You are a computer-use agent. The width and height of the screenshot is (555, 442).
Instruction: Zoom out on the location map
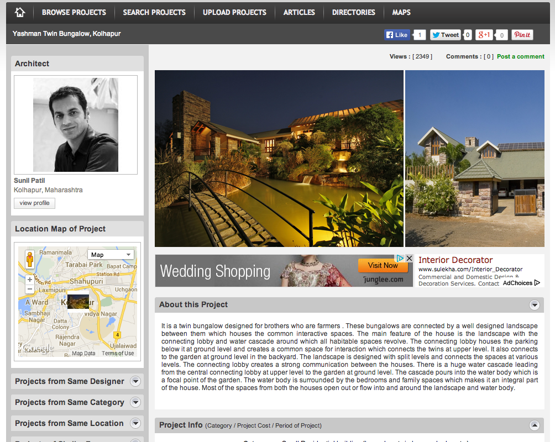click(30, 289)
